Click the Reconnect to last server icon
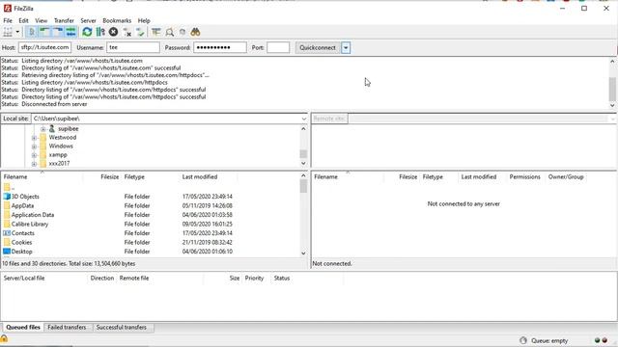The width and height of the screenshot is (618, 347). (140, 32)
